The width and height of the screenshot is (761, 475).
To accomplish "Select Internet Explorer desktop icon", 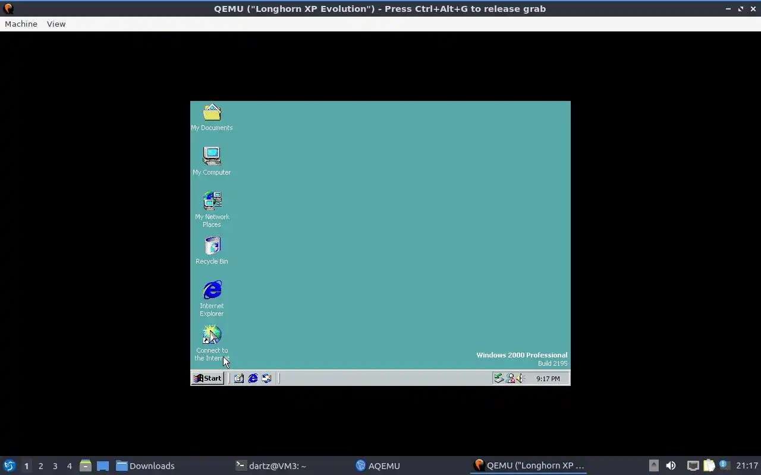I will click(x=212, y=299).
